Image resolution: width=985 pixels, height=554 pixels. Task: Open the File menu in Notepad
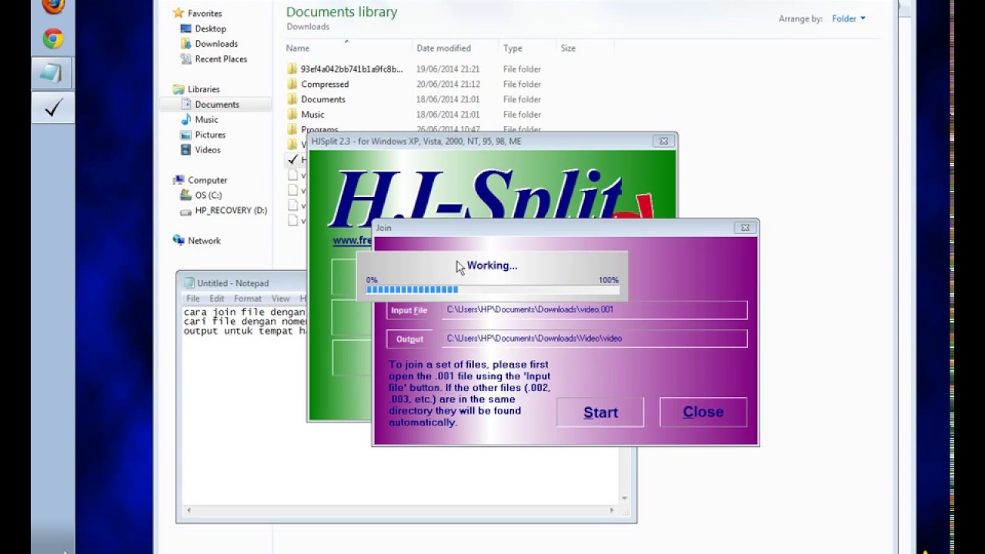[x=193, y=299]
